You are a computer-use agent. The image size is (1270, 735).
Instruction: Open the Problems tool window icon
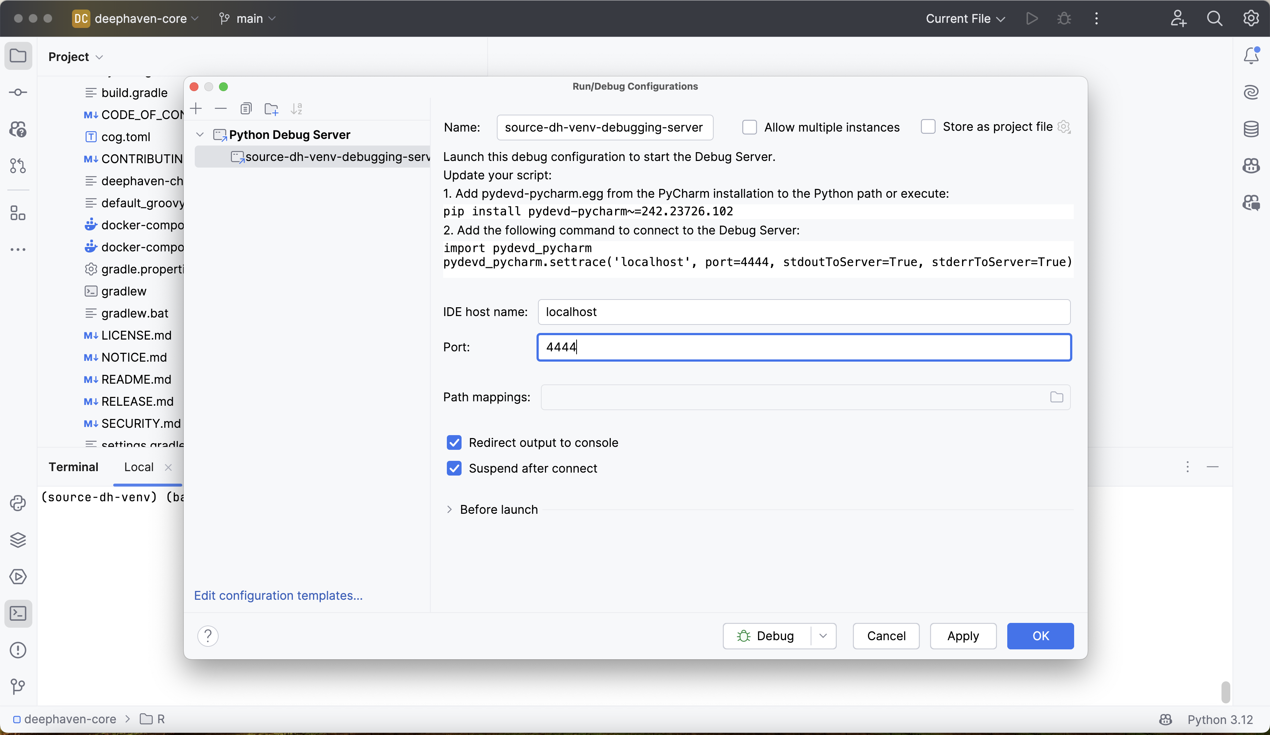18,650
